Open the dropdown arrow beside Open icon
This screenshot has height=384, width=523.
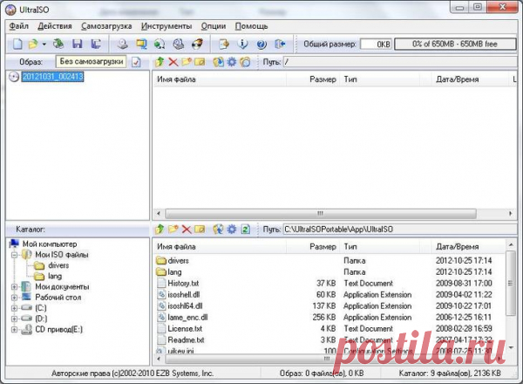tap(44, 45)
